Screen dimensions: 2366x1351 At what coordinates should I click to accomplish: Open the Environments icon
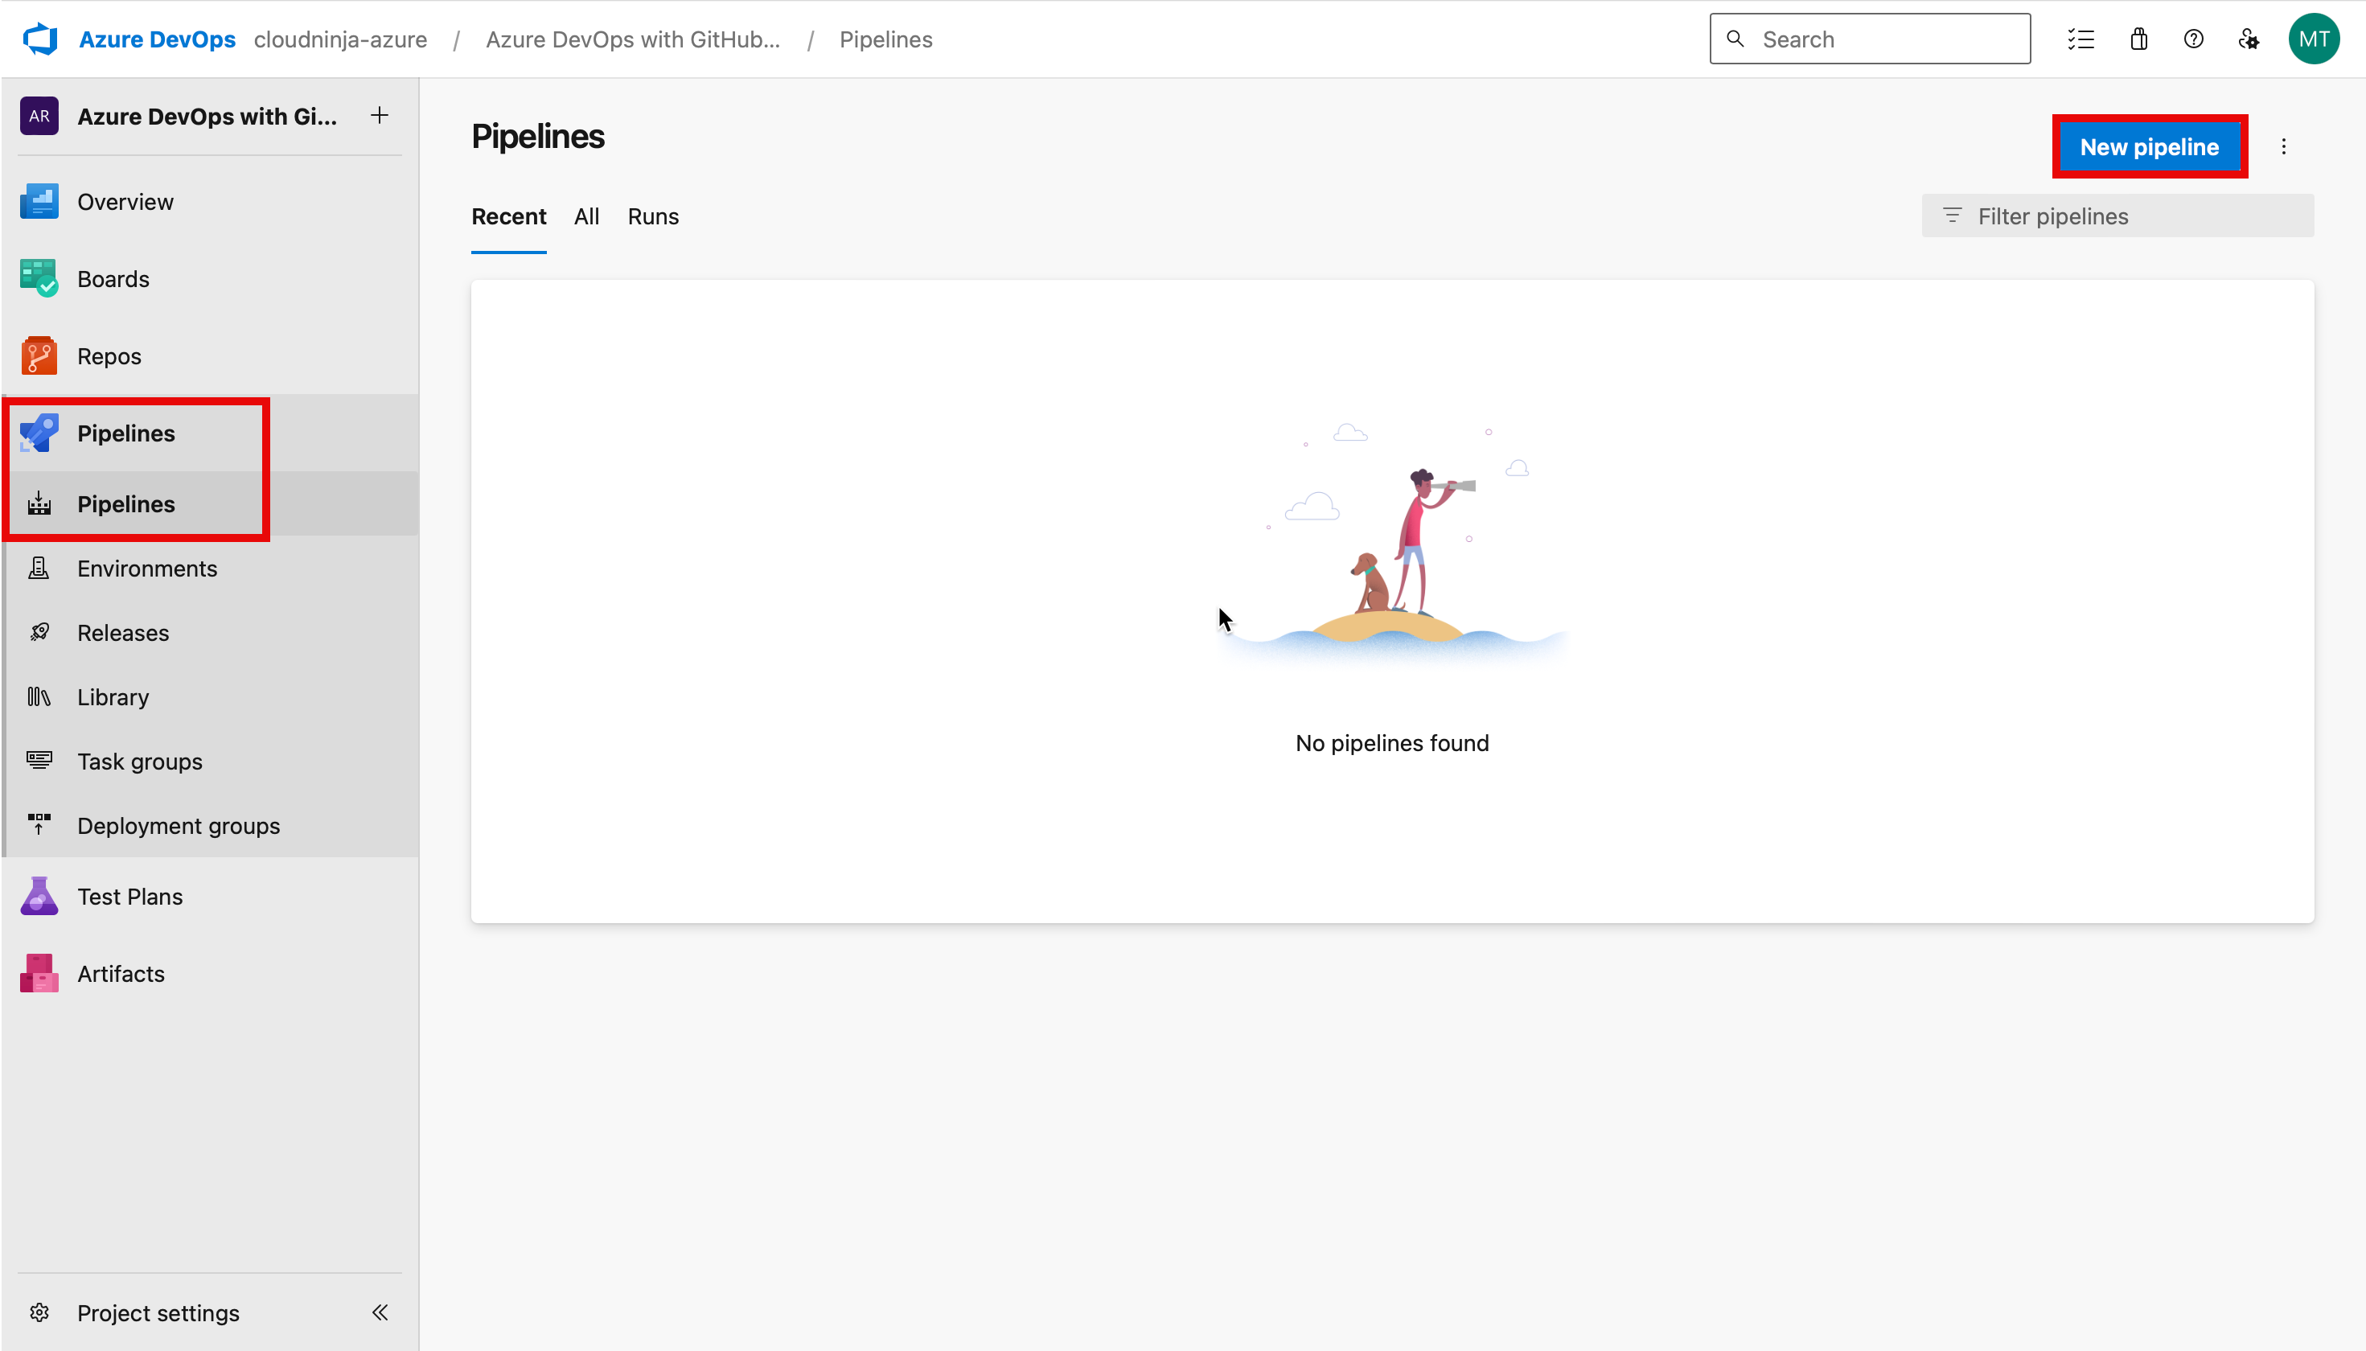tap(39, 567)
